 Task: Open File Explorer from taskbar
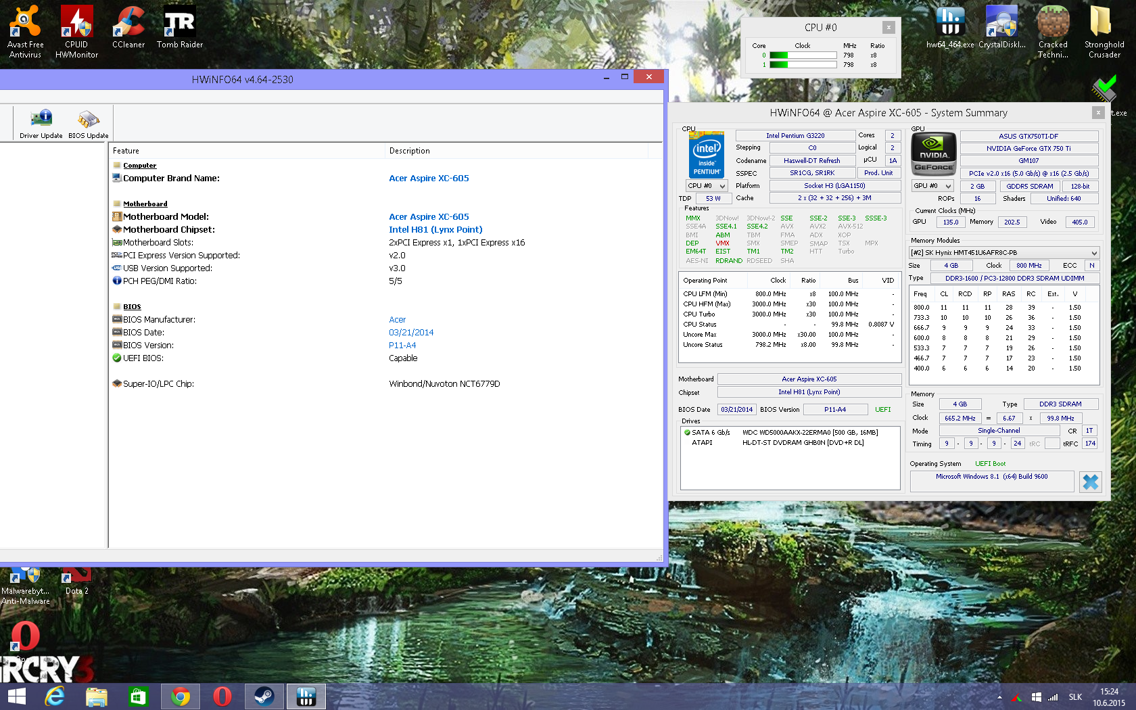pyautogui.click(x=97, y=696)
